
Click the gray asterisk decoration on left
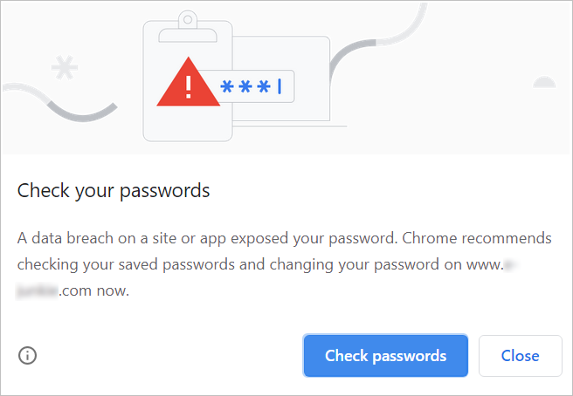[x=61, y=67]
